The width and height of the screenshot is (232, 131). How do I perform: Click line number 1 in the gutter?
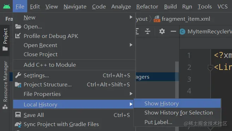(x=189, y=55)
